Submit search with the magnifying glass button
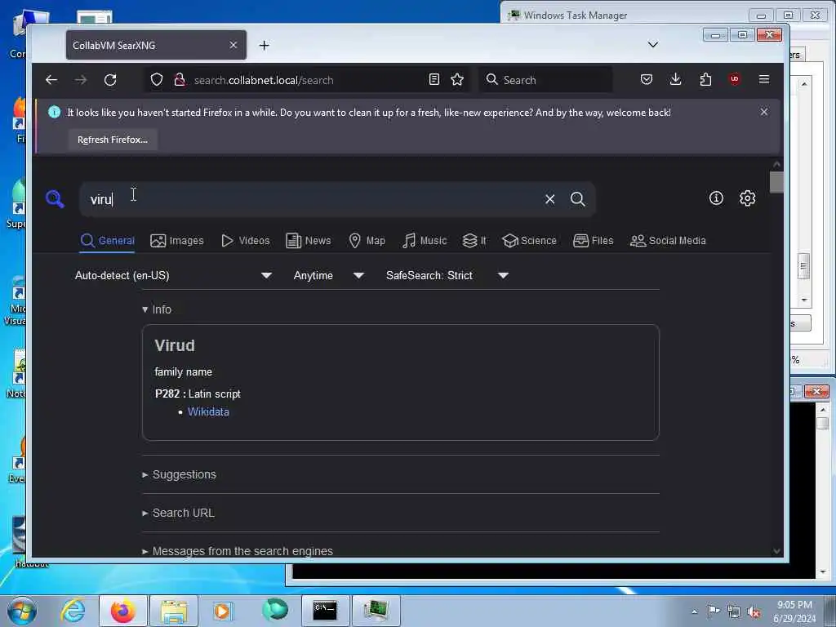 coord(577,199)
